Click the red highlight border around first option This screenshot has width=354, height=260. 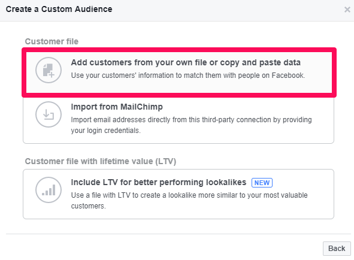point(179,50)
